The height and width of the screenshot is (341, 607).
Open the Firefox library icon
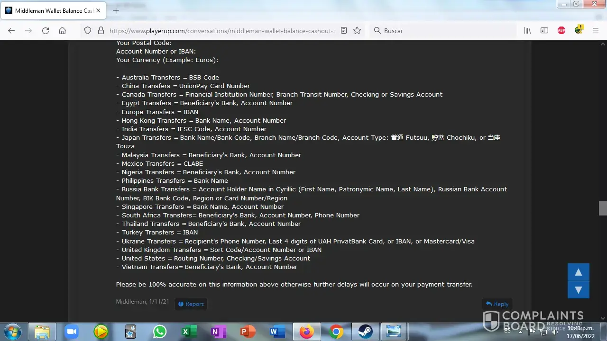pyautogui.click(x=527, y=30)
